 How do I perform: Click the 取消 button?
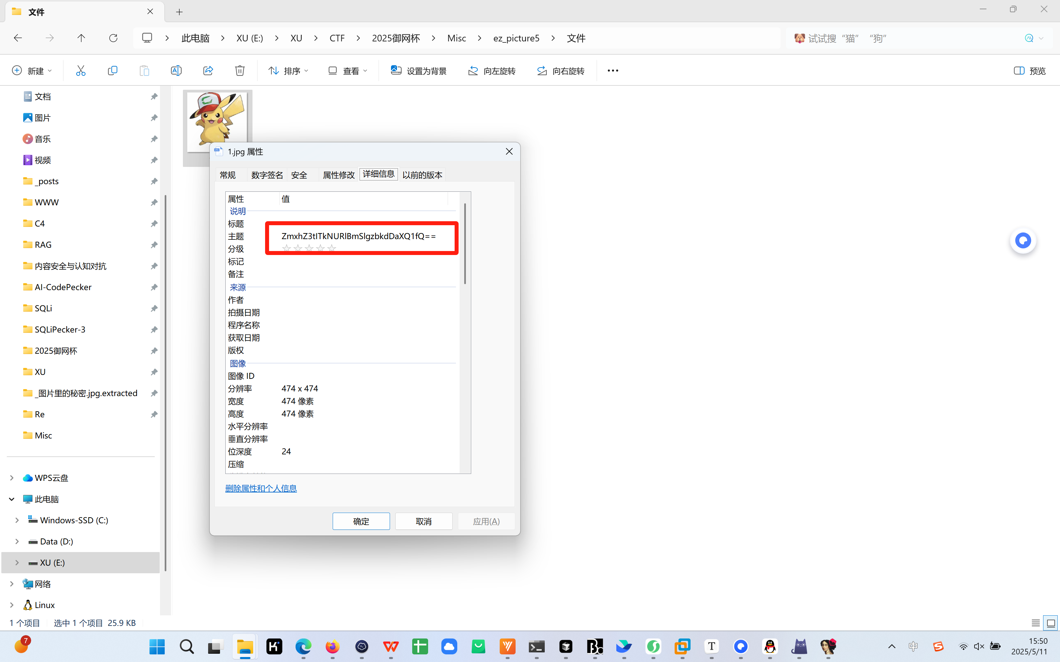pyautogui.click(x=423, y=521)
